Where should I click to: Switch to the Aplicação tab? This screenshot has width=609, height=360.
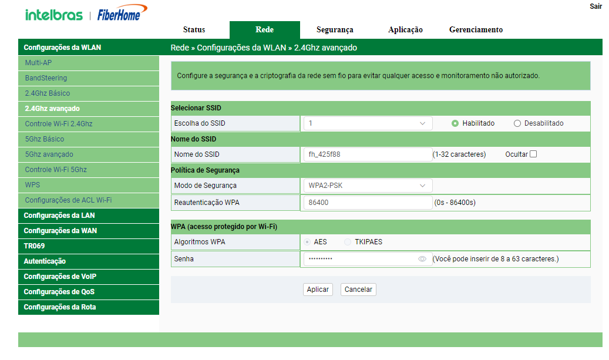pos(405,30)
